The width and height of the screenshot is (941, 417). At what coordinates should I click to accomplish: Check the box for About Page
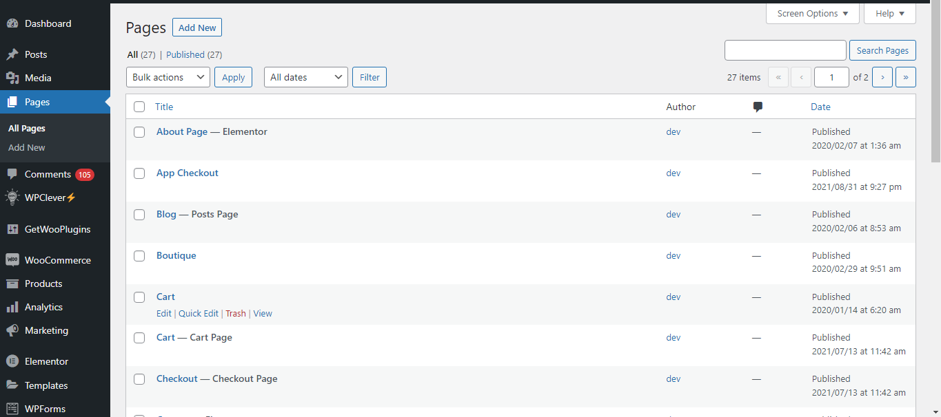[139, 132]
